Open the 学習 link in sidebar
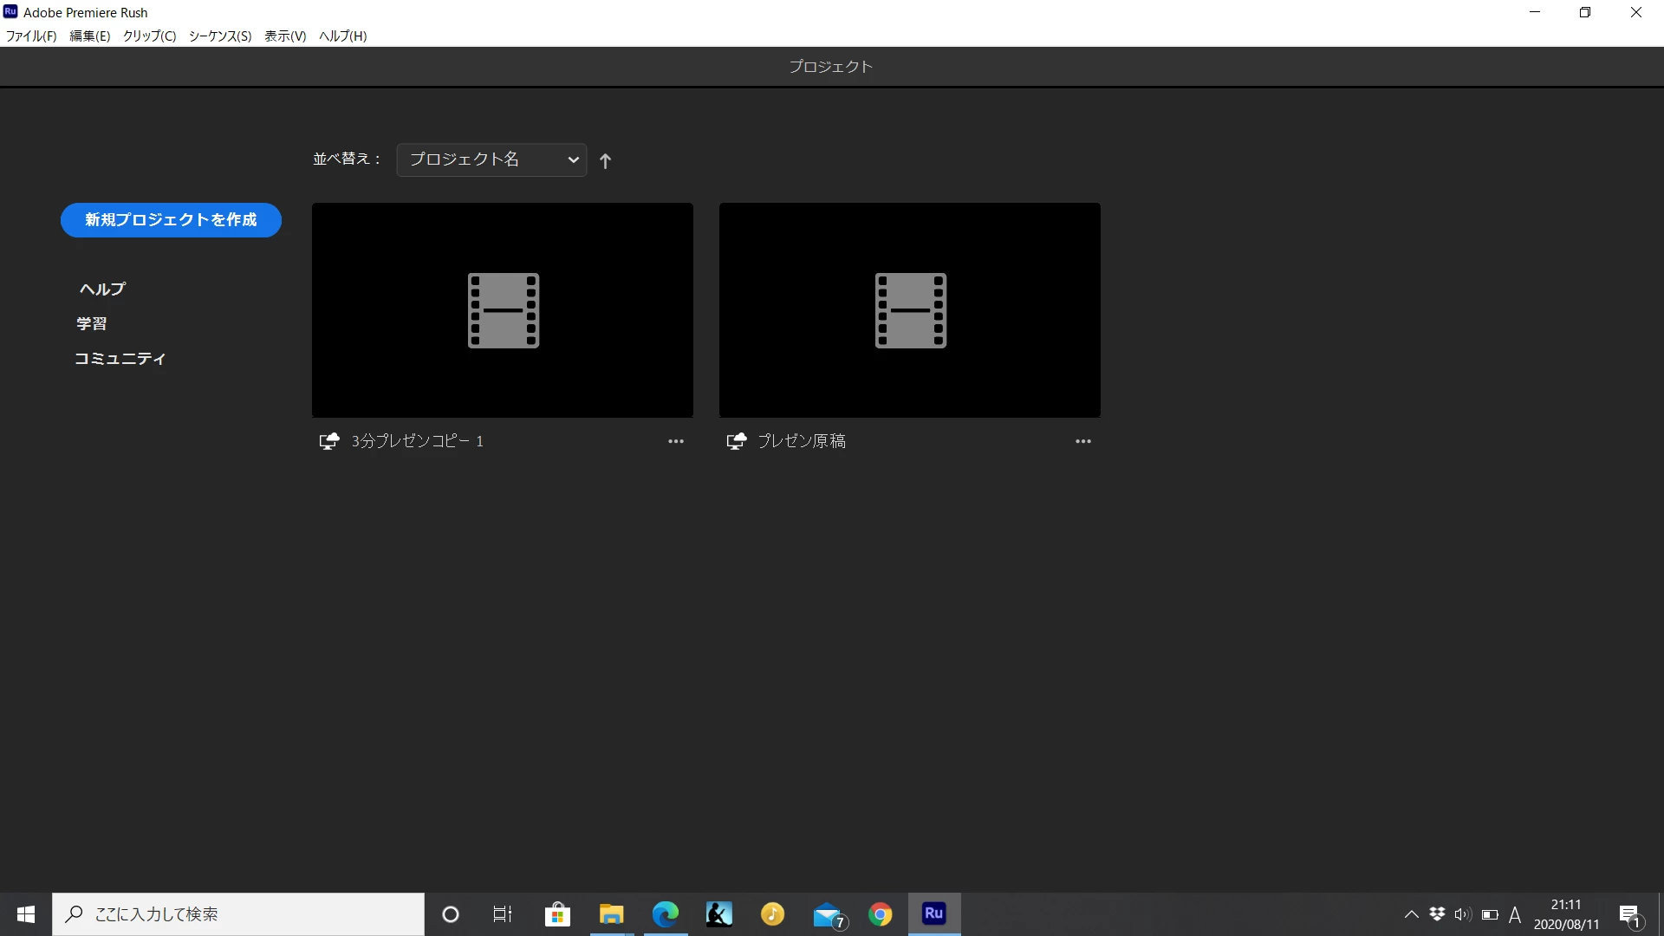1664x936 pixels. click(x=92, y=323)
